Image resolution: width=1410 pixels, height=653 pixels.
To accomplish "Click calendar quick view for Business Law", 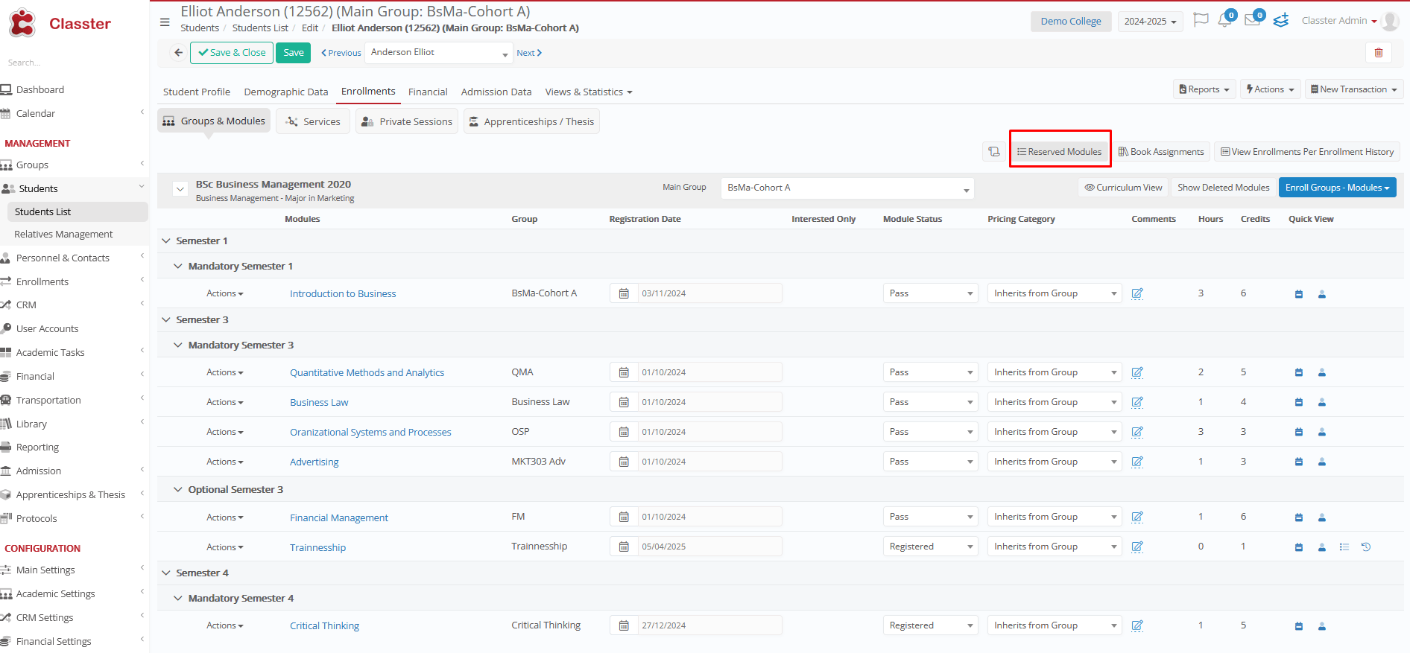I will pyautogui.click(x=1298, y=402).
